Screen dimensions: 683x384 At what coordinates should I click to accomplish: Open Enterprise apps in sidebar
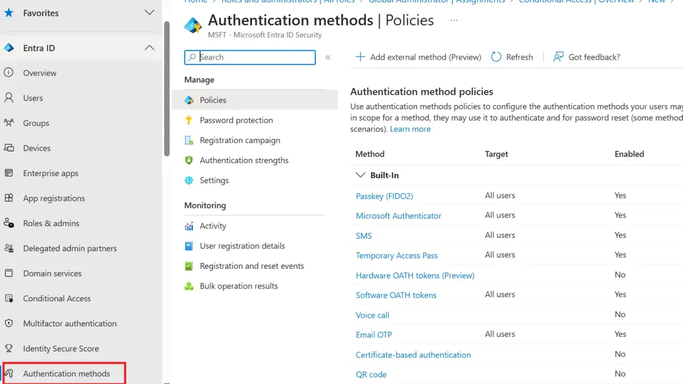pos(51,173)
